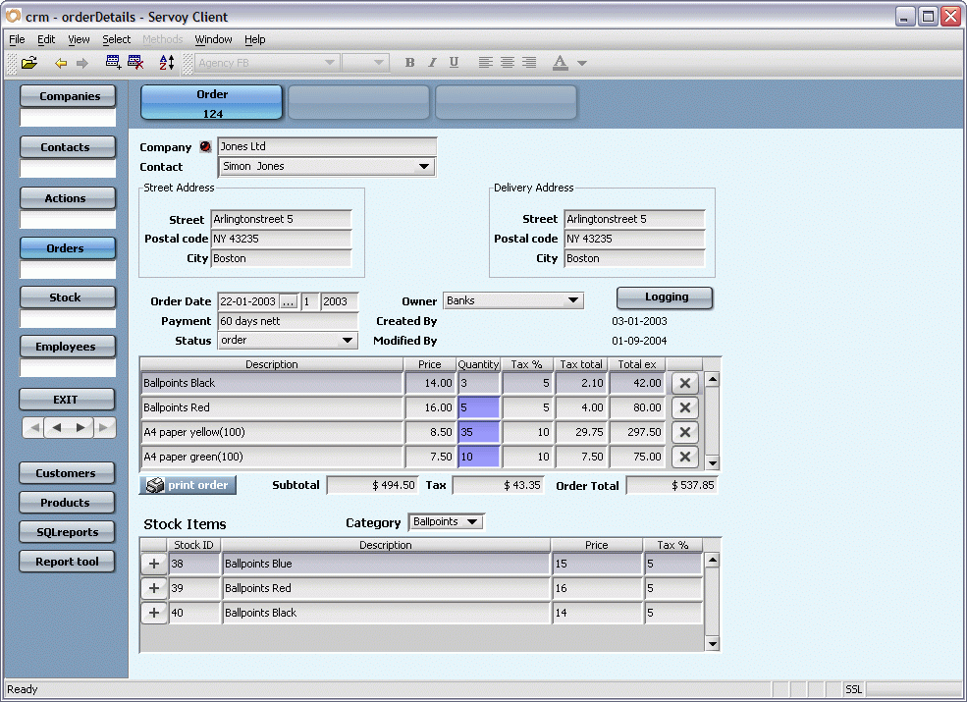Remove the A4 paper yellow(100) line
This screenshot has height=702, width=967.
[x=684, y=432]
